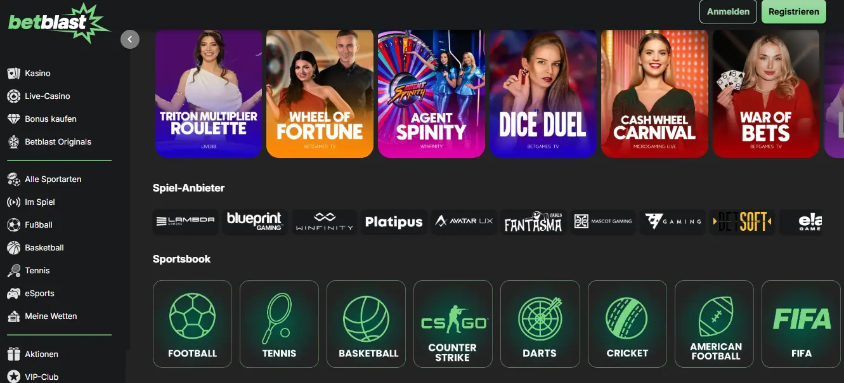Select the Cricket ball tile
Viewport: 844px width, 383px height.
click(627, 324)
